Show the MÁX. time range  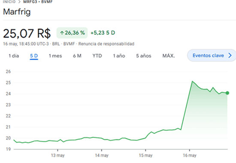point(169,56)
